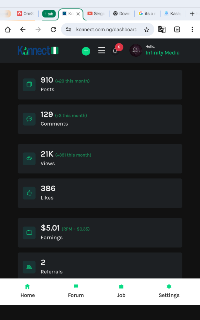Image resolution: width=200 pixels, height=320 pixels.
Task: Open the Job tab
Action: click(121, 291)
